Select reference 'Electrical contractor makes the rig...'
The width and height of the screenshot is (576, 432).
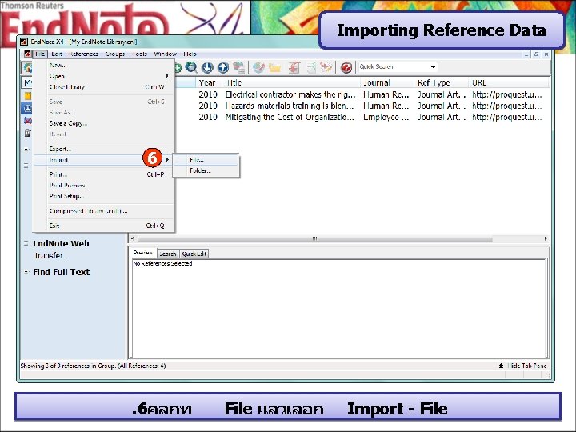tap(290, 94)
